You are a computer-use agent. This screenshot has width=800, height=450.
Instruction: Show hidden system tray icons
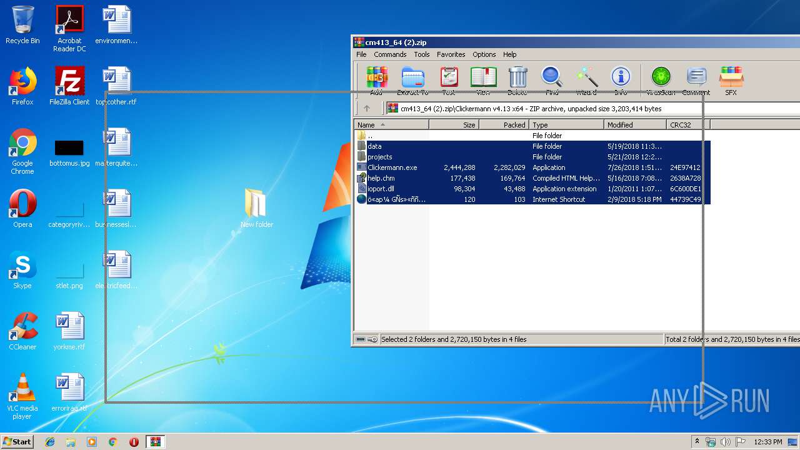click(697, 441)
